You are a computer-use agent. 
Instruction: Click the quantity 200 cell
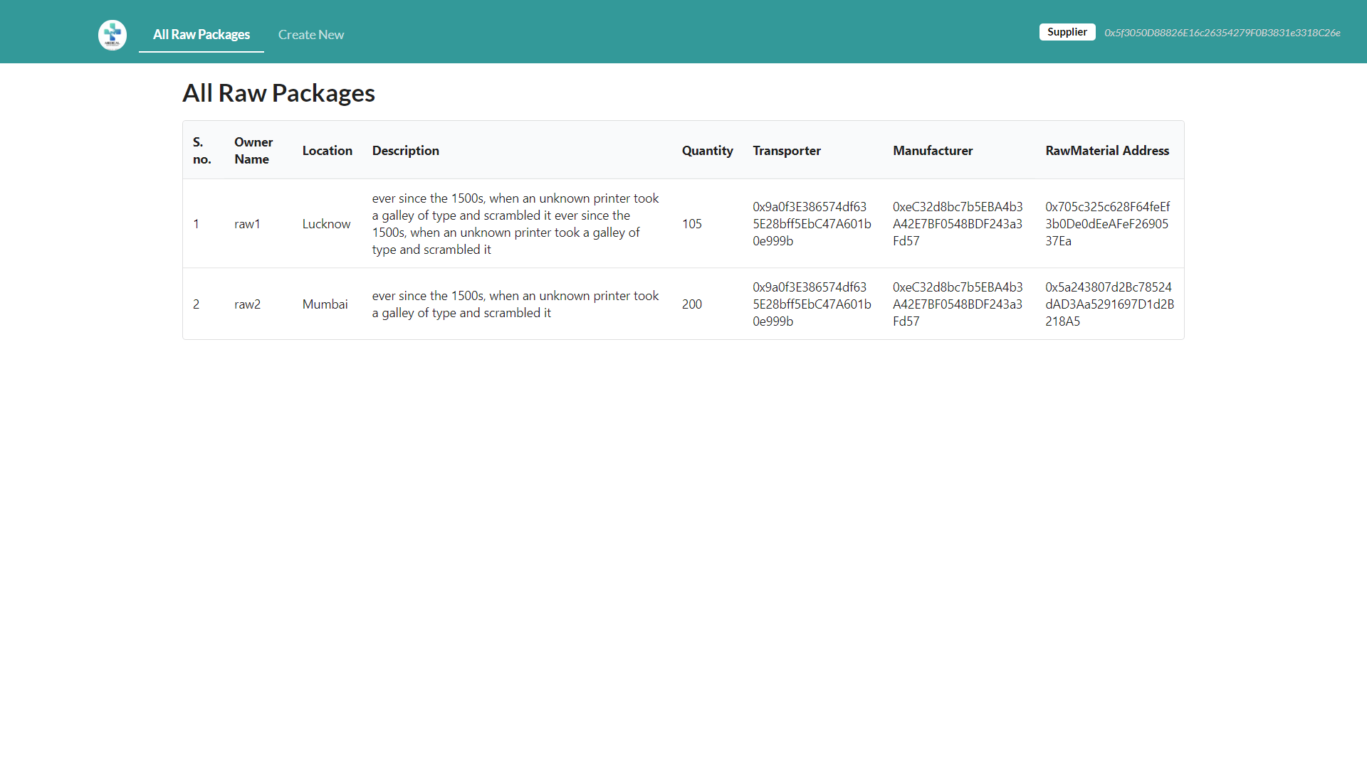[x=691, y=304]
